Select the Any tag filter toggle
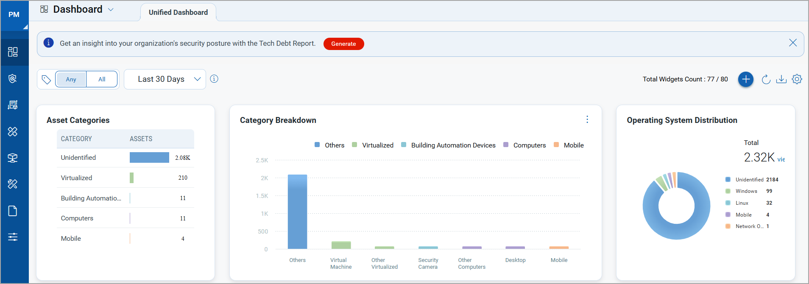 (71, 79)
